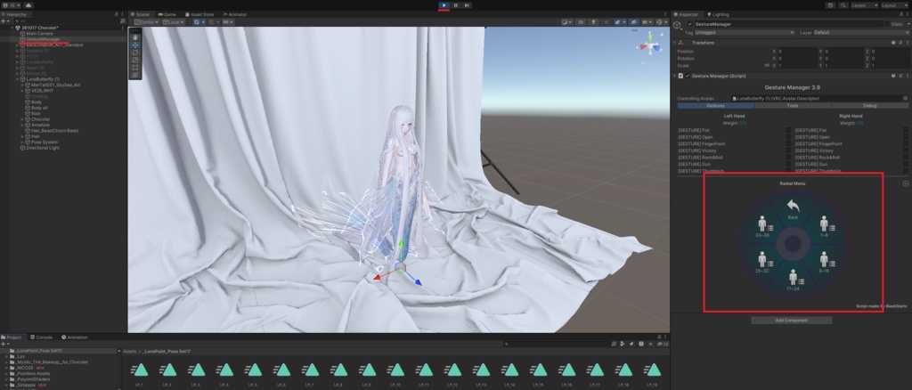
Task: Expand the Pose System hierarchy item
Action: [22, 142]
